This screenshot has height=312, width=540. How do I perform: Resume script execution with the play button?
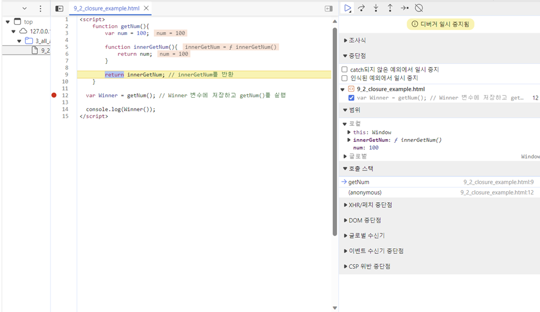(x=348, y=8)
